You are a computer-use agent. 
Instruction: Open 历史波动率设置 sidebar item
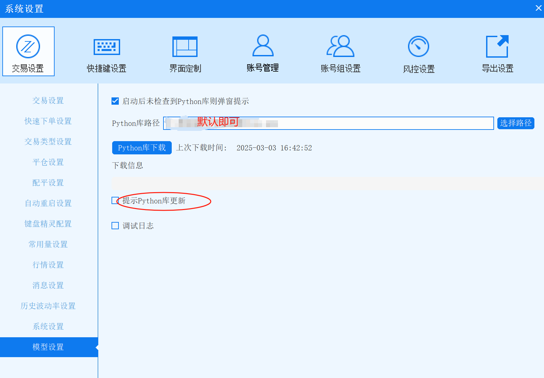click(x=48, y=306)
